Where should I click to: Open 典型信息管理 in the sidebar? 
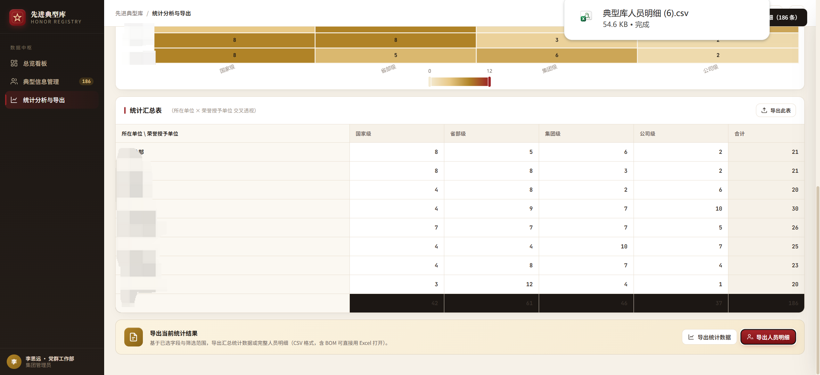[52, 81]
